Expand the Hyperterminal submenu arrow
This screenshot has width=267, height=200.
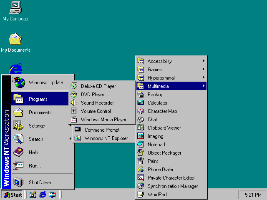204,77
